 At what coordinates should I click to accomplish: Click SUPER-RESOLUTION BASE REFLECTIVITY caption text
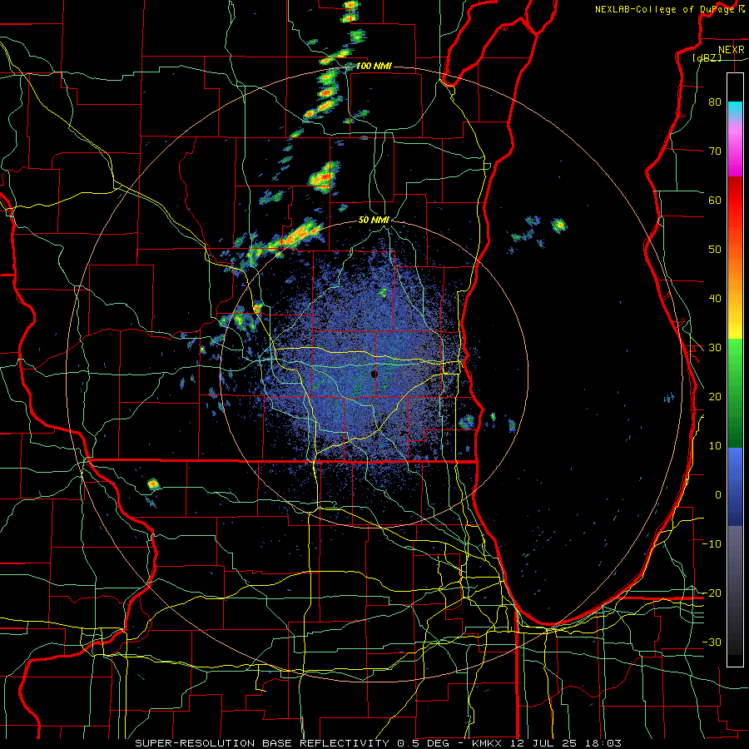(x=262, y=743)
